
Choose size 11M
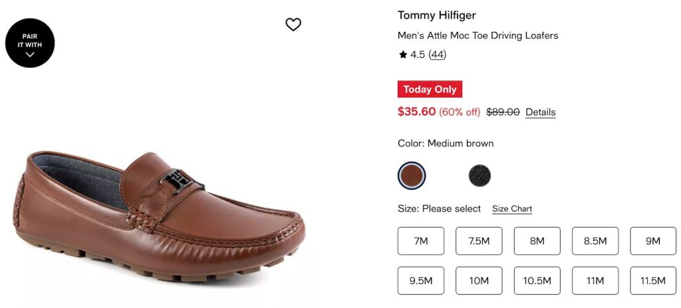(595, 281)
